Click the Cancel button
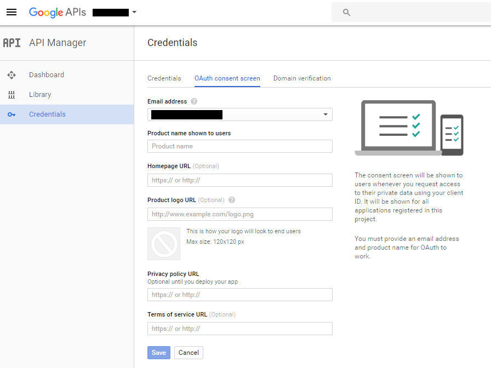The image size is (491, 368). click(x=189, y=353)
